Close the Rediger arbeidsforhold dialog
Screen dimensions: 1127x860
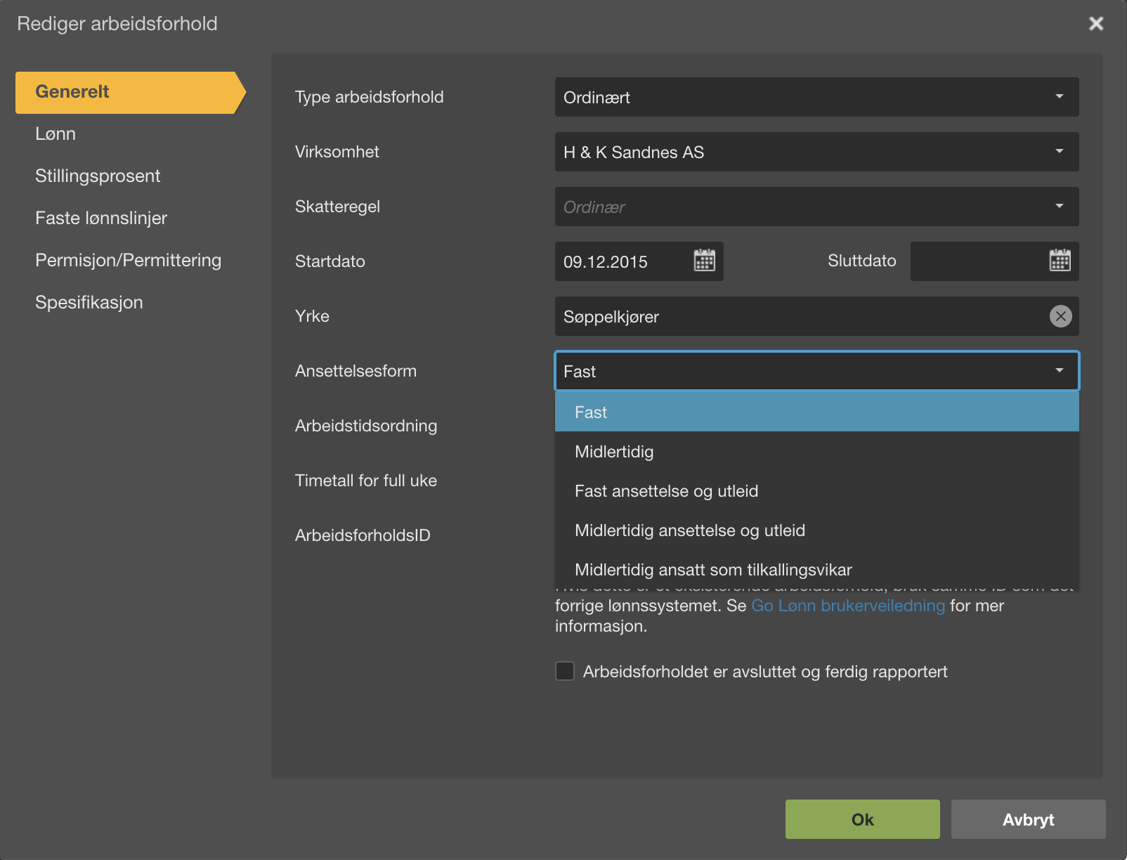pyautogui.click(x=1096, y=24)
